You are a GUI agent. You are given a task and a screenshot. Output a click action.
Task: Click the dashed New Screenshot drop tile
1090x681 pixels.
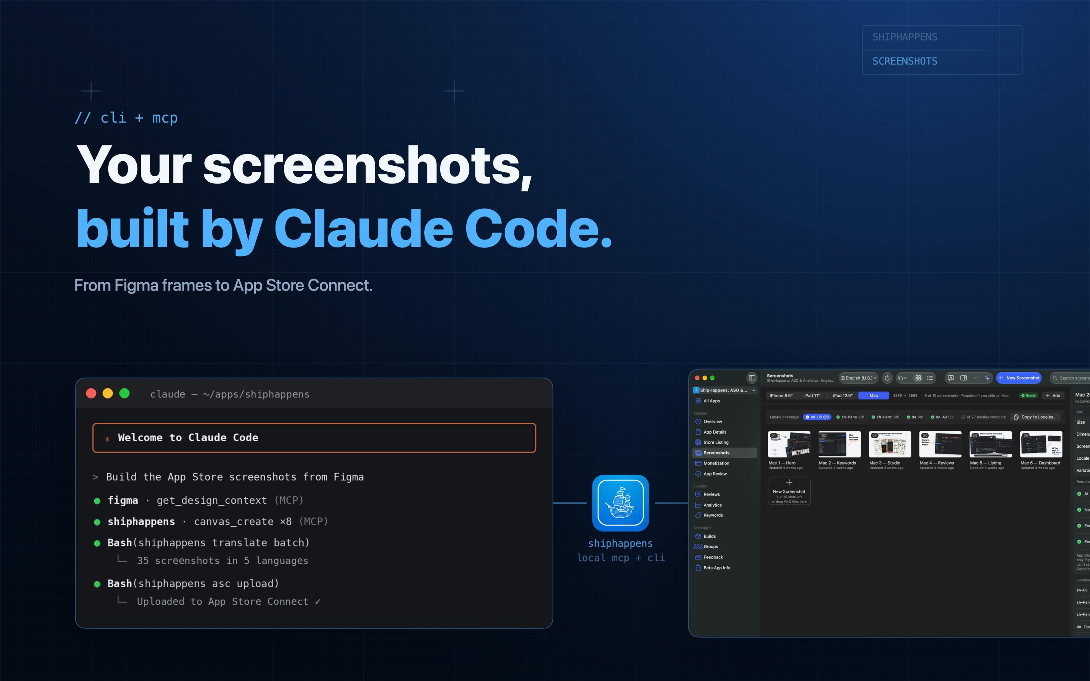789,491
